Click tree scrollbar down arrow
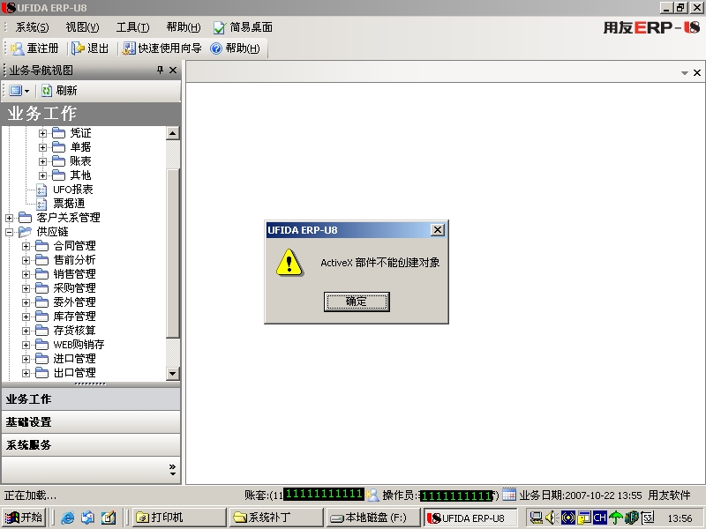This screenshot has width=706, height=529. pos(173,373)
